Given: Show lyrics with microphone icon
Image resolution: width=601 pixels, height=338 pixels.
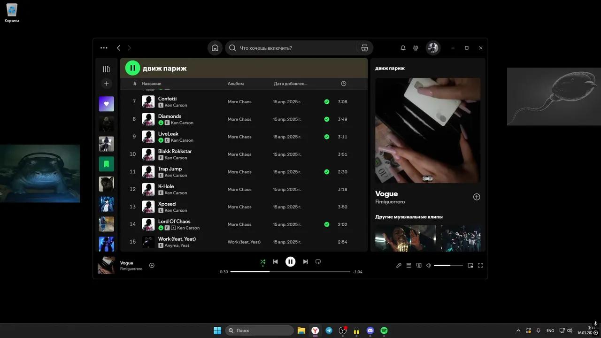Looking at the screenshot, I should (399, 265).
